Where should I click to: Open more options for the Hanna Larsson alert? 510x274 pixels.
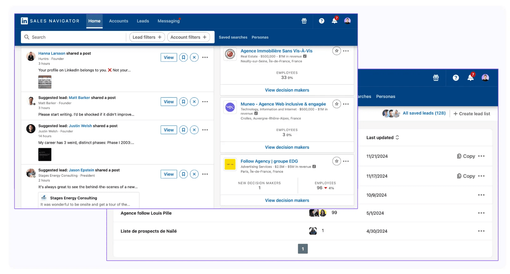[x=205, y=57]
